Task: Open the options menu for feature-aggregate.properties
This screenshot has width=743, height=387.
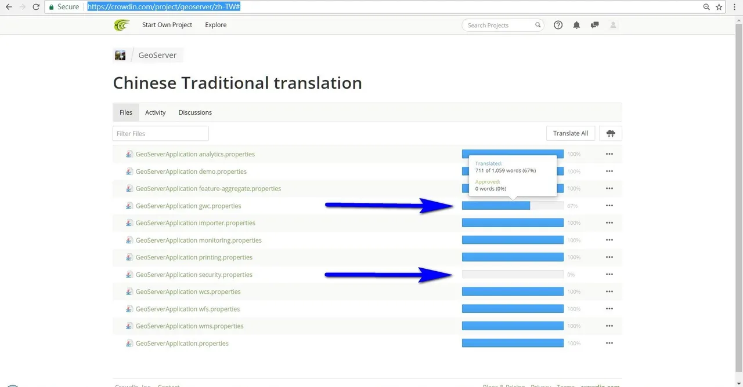Action: pyautogui.click(x=609, y=188)
